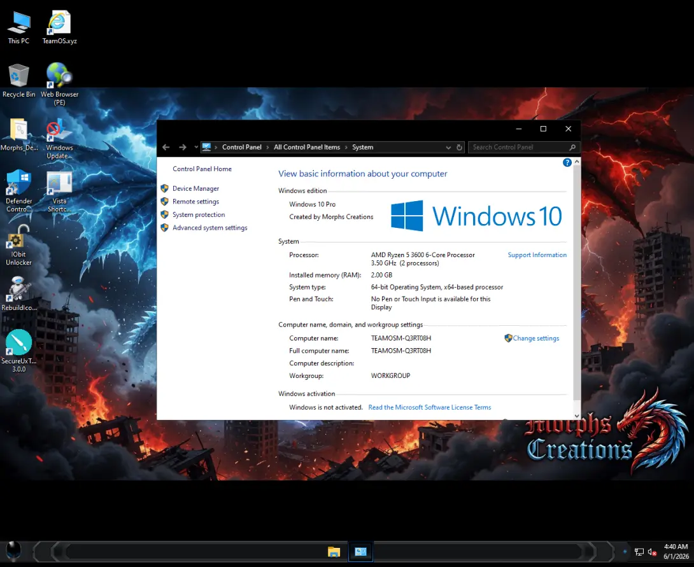Image resolution: width=694 pixels, height=567 pixels.
Task: Click the AMD Ryzen 5 3600 processor text
Action: click(x=423, y=255)
